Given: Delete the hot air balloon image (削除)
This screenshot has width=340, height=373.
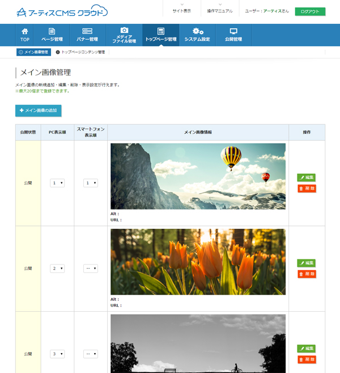Looking at the screenshot, I should (x=307, y=188).
